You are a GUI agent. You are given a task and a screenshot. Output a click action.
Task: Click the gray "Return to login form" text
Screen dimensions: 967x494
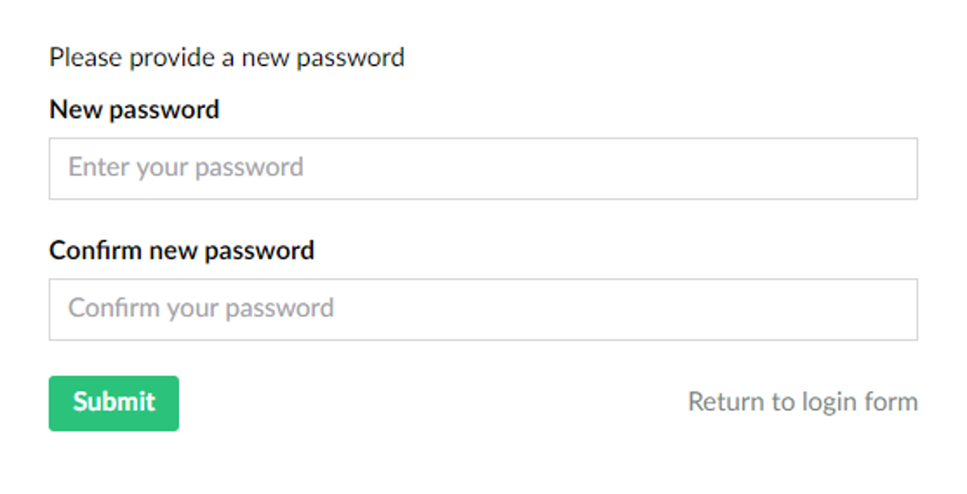(x=803, y=401)
